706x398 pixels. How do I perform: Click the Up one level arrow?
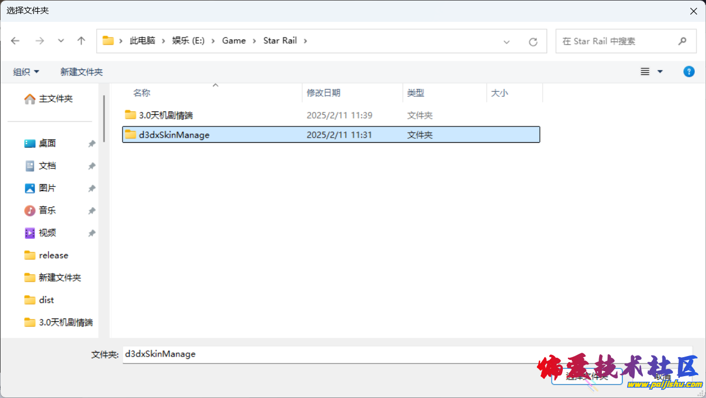coord(81,41)
